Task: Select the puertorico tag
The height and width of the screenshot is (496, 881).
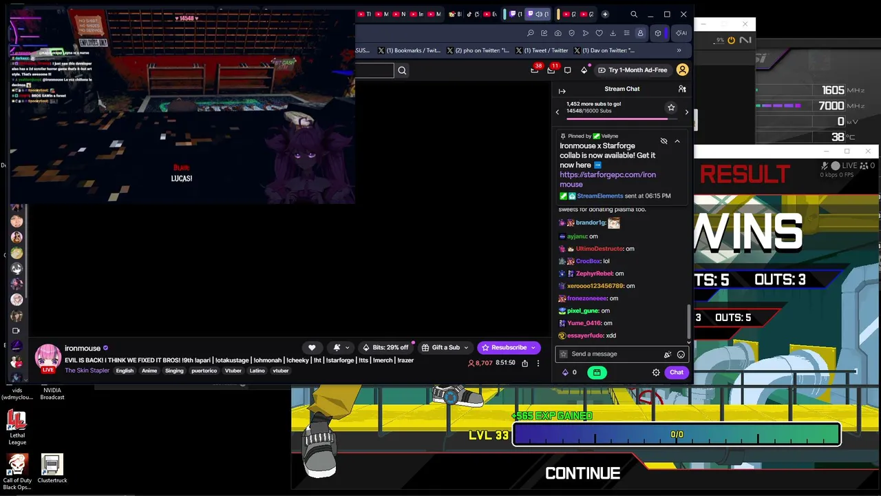Action: [204, 371]
